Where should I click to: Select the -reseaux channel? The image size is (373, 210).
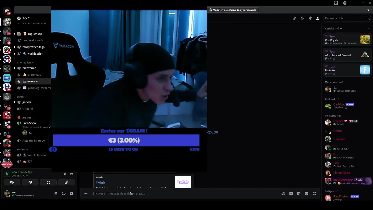tap(33, 81)
